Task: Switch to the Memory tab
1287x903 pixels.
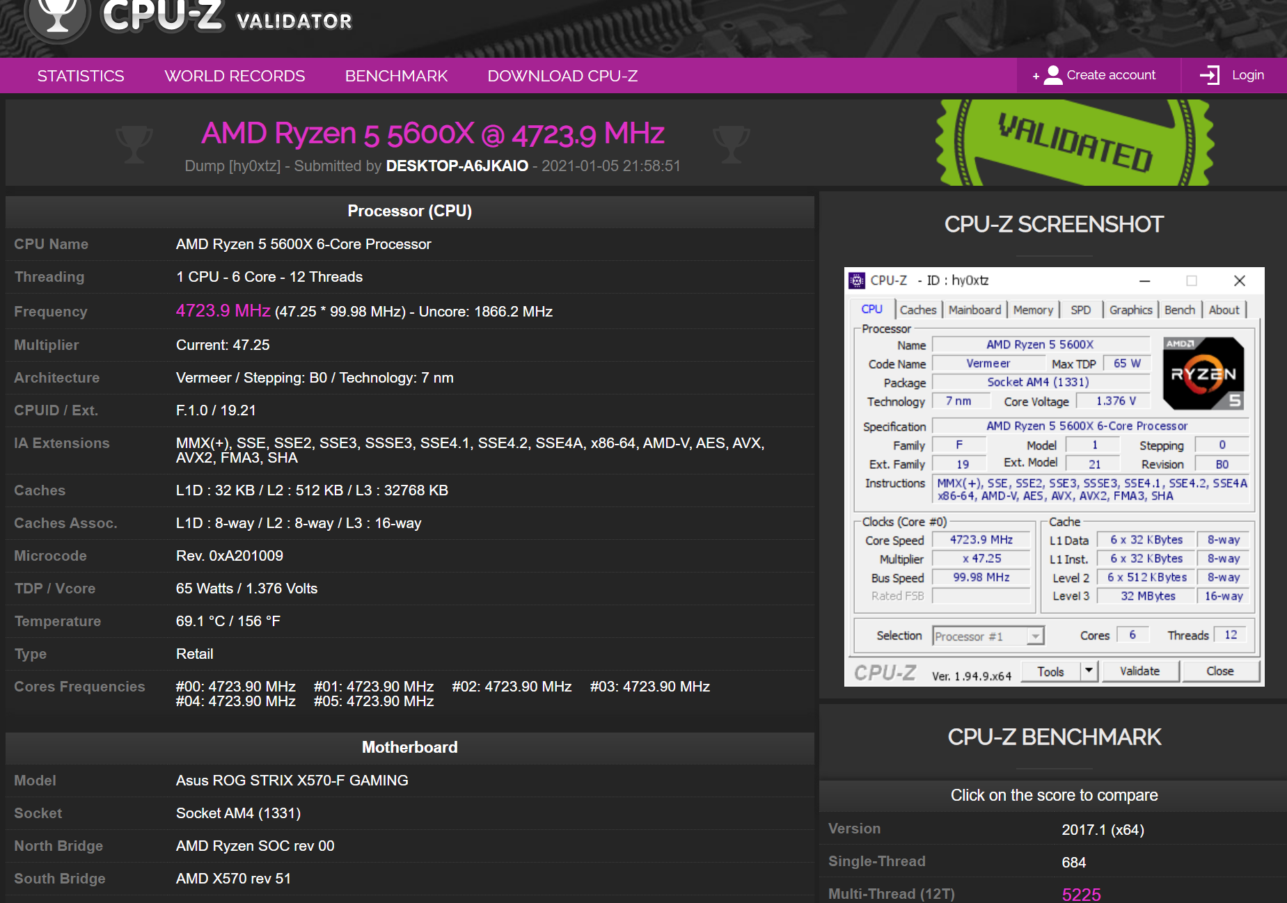Action: click(x=1033, y=310)
